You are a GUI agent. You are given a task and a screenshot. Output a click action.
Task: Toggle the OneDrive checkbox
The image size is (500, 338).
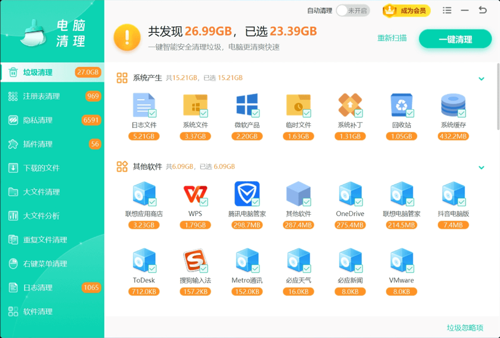click(358, 202)
